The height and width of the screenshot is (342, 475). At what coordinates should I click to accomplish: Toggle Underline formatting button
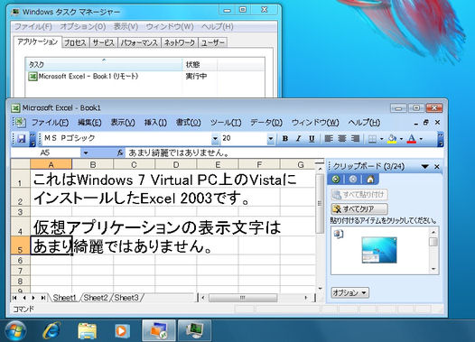tap(312, 139)
